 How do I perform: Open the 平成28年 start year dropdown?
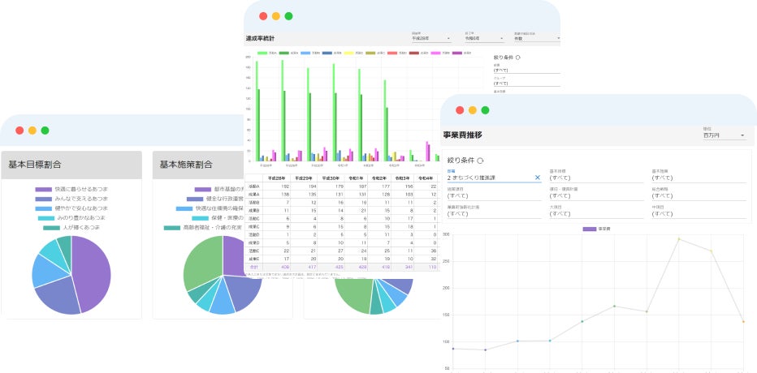[x=431, y=38]
